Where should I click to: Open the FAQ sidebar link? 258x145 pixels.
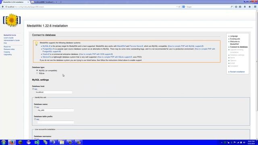click(5, 43)
